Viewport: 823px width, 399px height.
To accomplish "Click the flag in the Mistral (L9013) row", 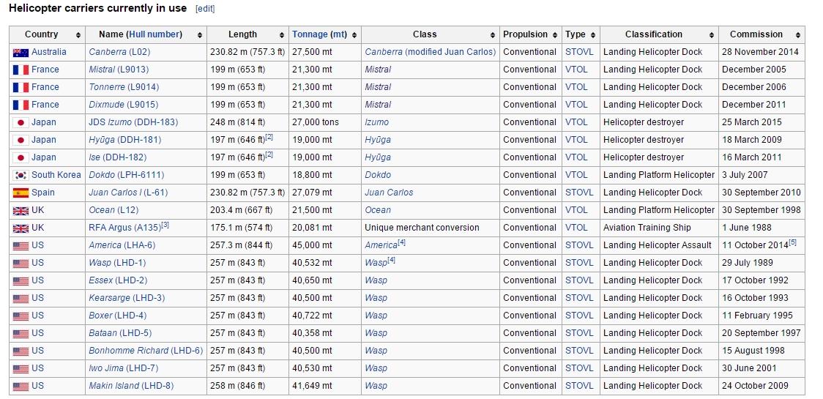I will click(x=21, y=70).
